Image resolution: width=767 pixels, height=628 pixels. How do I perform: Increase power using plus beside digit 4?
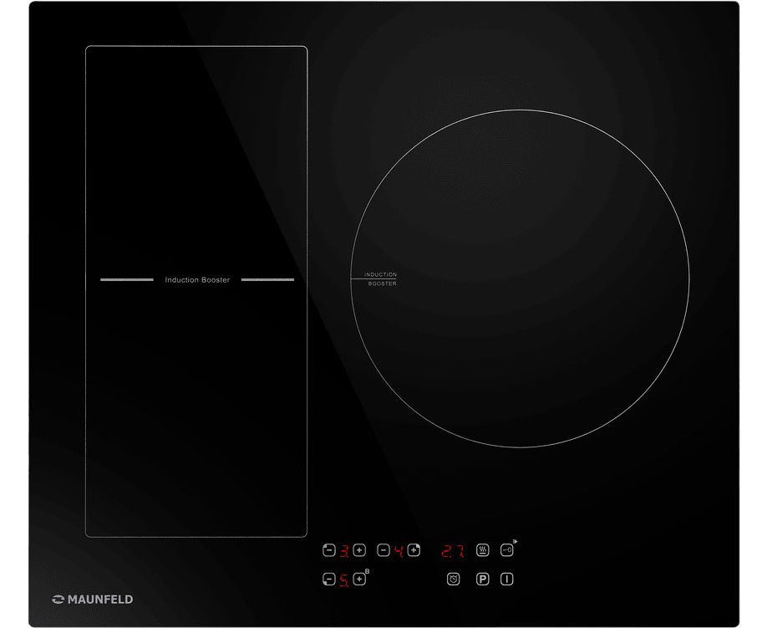pyautogui.click(x=414, y=550)
